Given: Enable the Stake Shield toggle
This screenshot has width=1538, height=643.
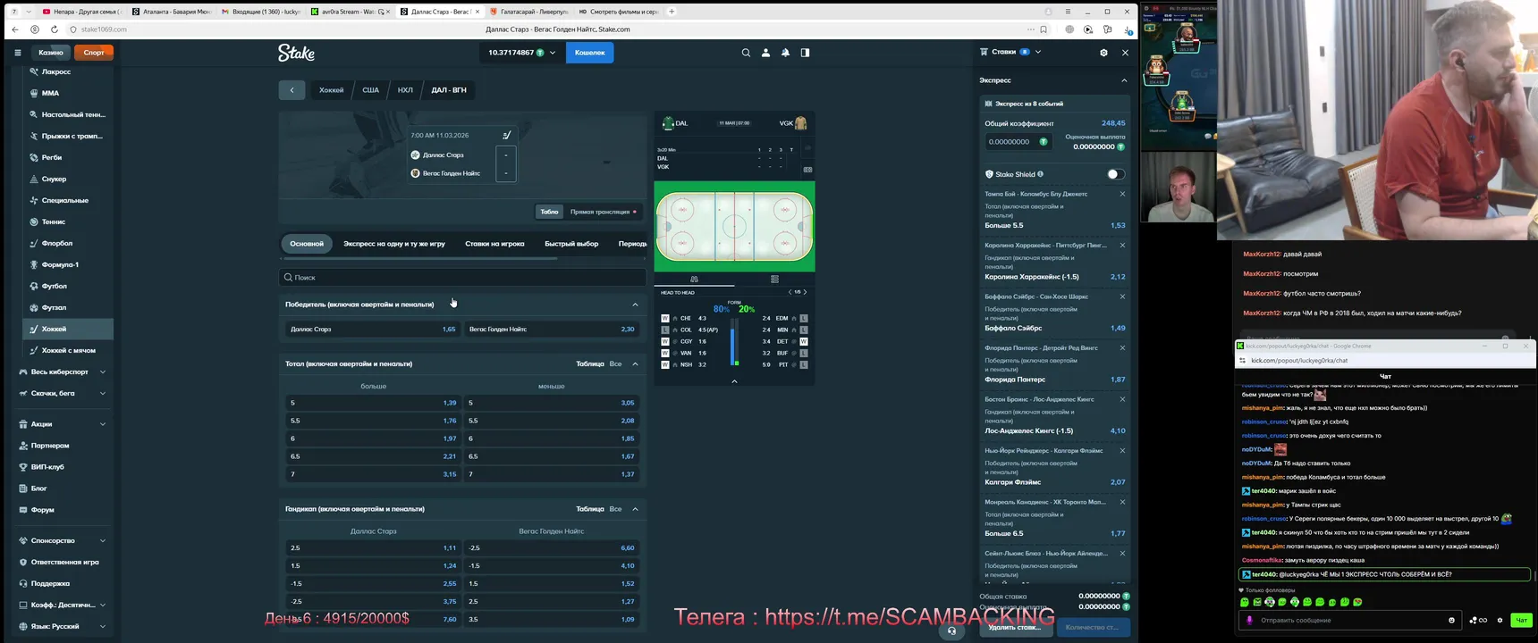Looking at the screenshot, I should coord(1115,174).
